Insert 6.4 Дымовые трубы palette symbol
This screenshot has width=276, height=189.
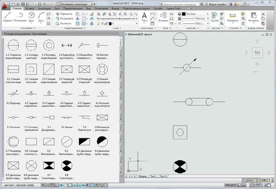click(102, 146)
